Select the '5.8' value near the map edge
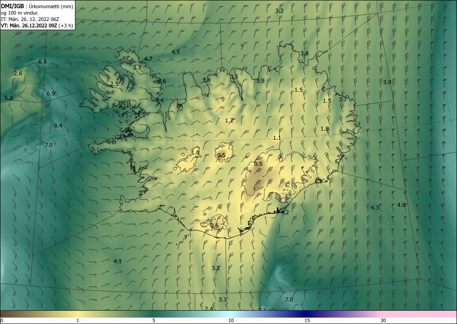This screenshot has height=324, width=457. pyautogui.click(x=9, y=98)
